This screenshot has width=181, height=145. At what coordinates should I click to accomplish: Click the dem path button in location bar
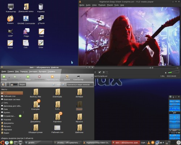pos(14,84)
